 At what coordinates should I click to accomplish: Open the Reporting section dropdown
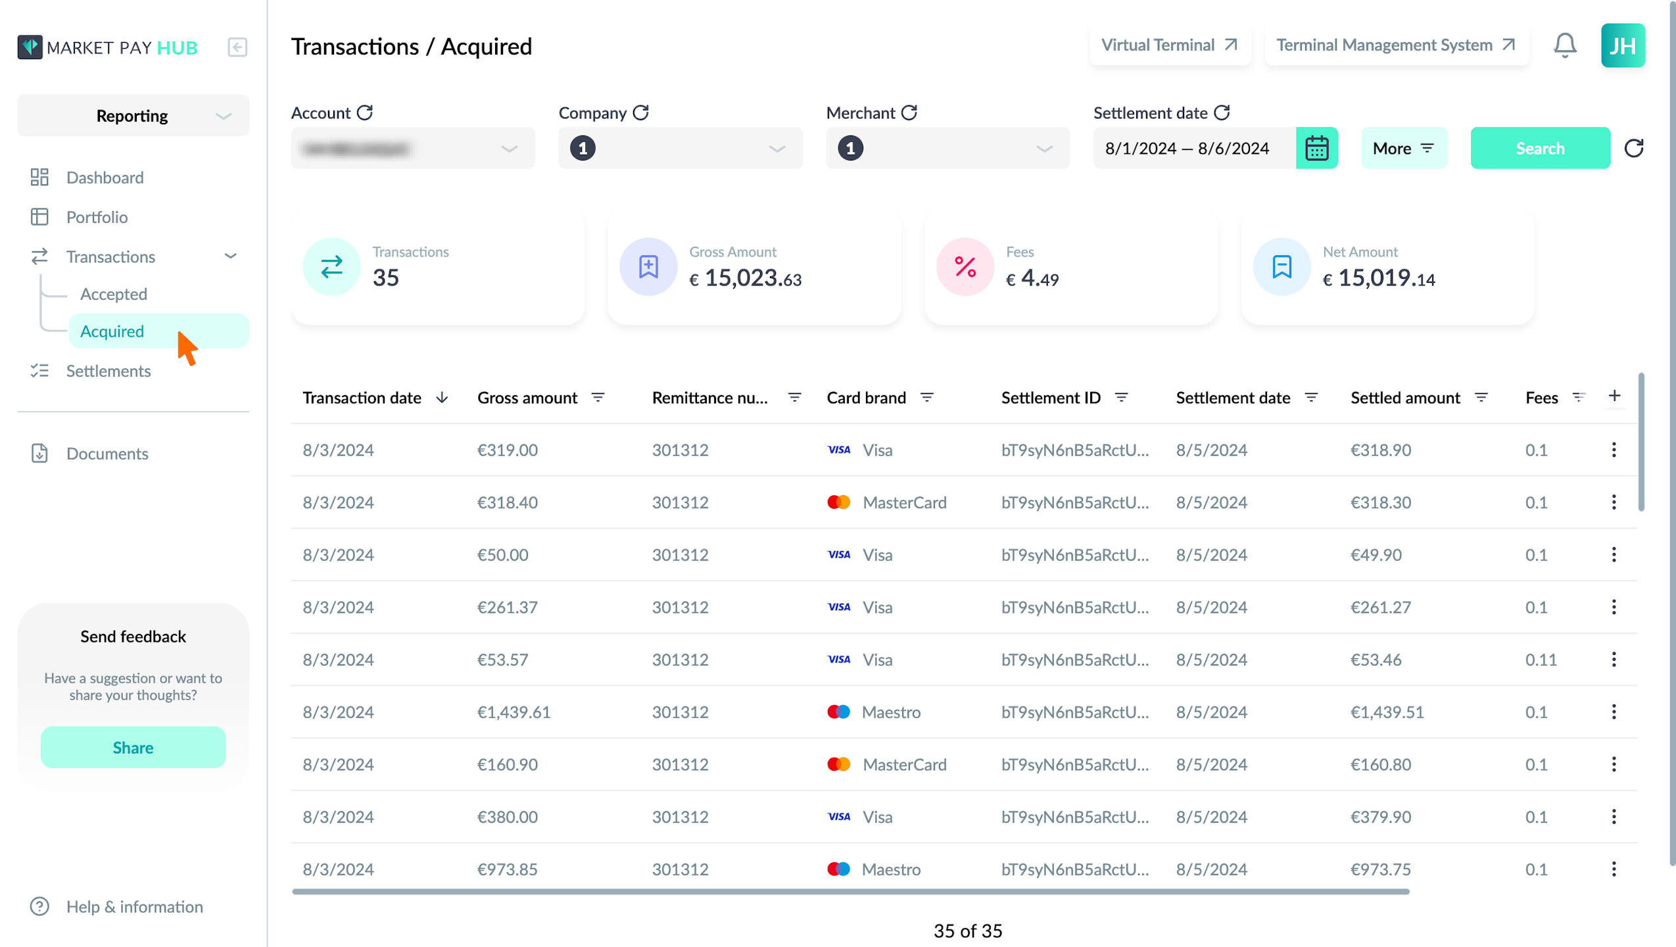pos(133,116)
